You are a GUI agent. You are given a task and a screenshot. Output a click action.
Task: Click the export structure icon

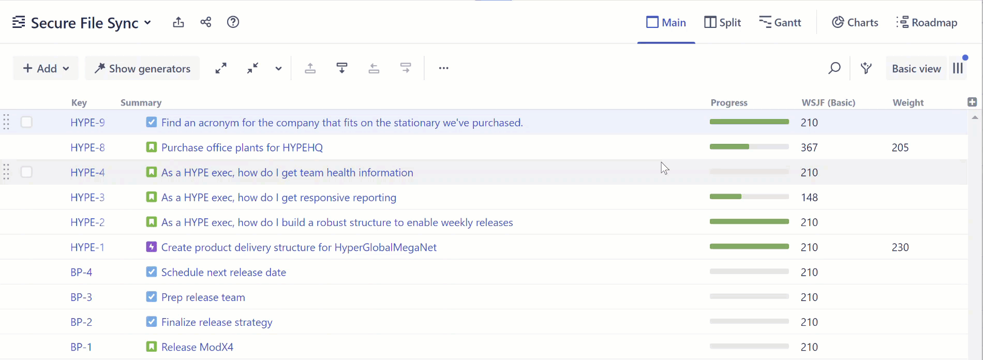click(x=178, y=22)
